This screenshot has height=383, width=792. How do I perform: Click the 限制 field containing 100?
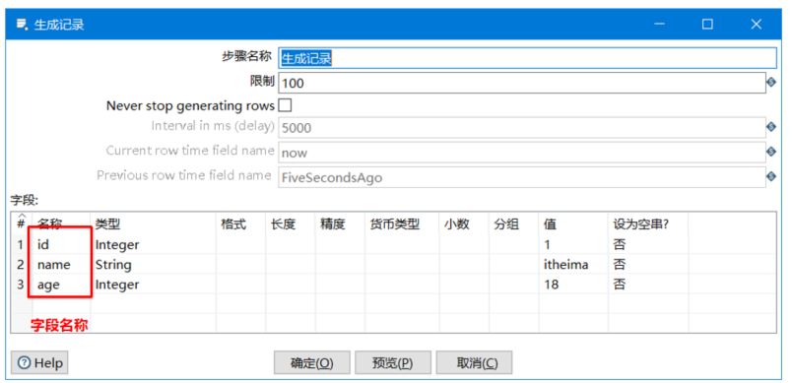[522, 83]
